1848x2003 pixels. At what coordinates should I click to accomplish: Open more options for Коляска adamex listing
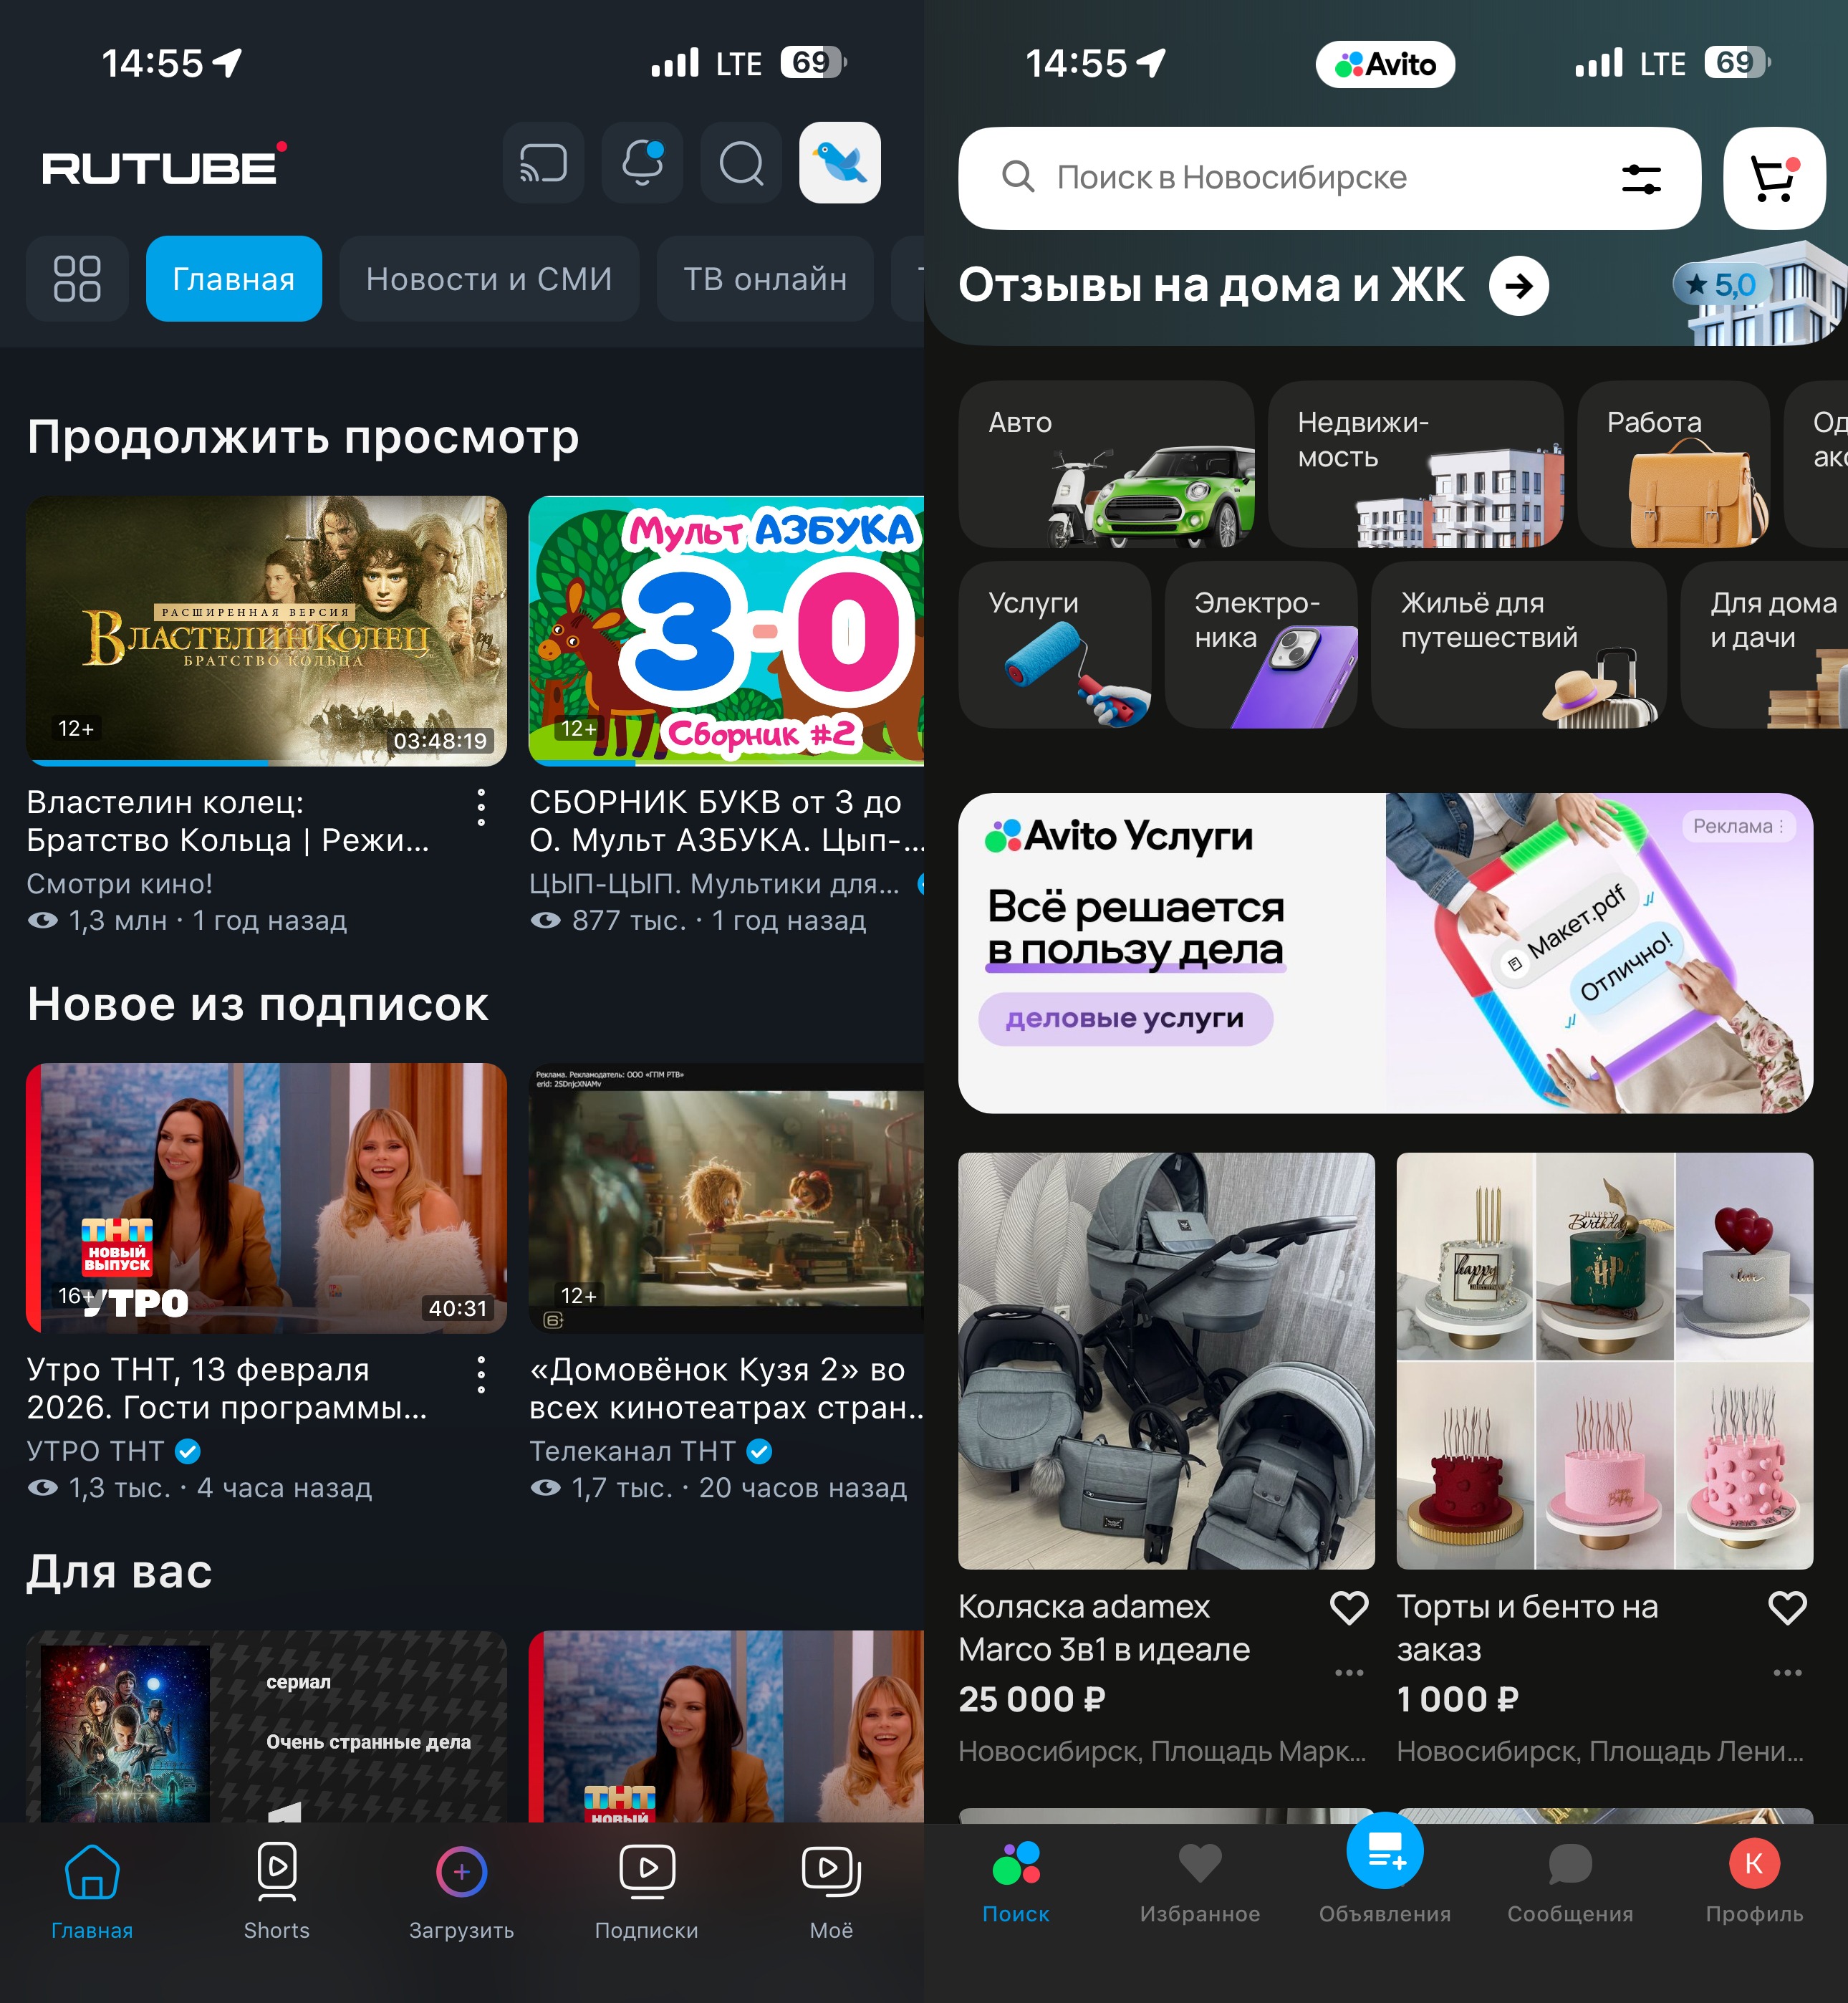(1349, 1672)
